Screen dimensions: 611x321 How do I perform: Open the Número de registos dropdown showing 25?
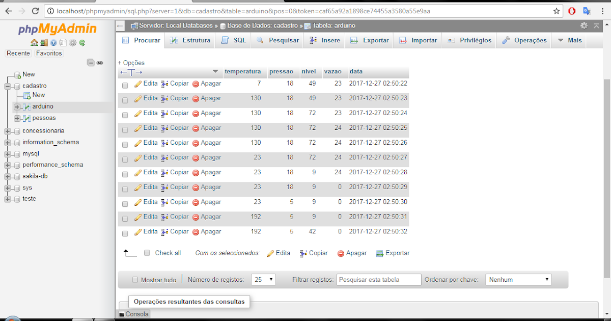point(263,279)
